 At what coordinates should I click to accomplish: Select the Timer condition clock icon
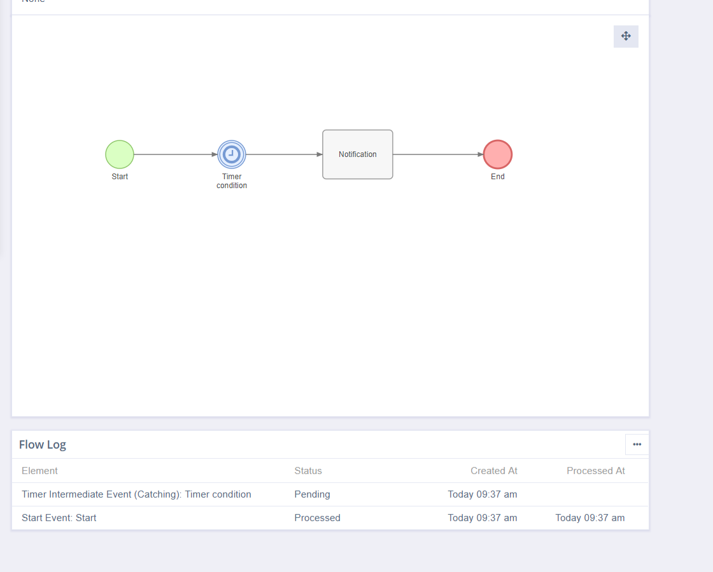click(232, 154)
